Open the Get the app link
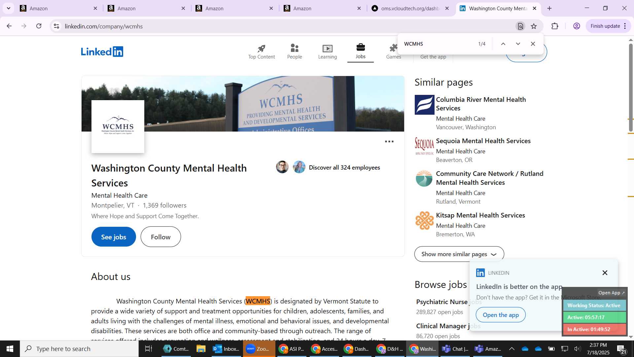The width and height of the screenshot is (634, 357). 433,57
